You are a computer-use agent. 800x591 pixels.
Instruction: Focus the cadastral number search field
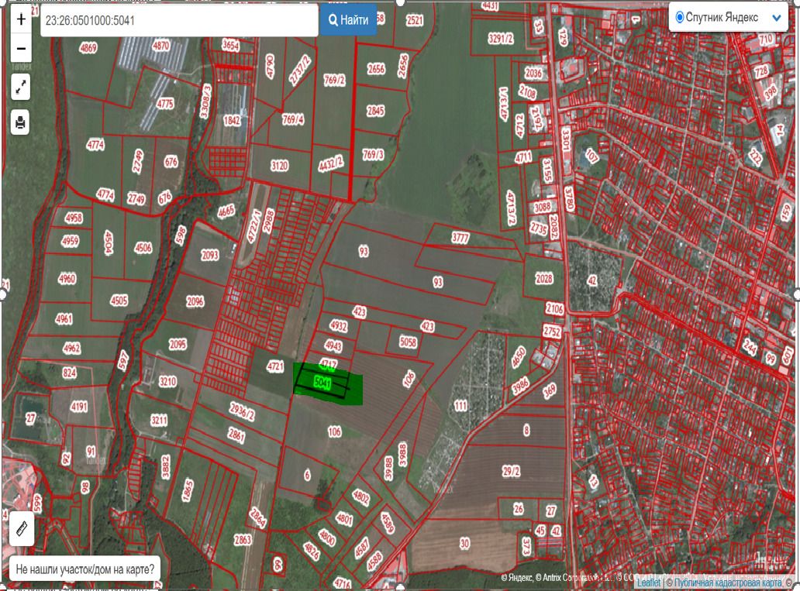click(x=179, y=20)
